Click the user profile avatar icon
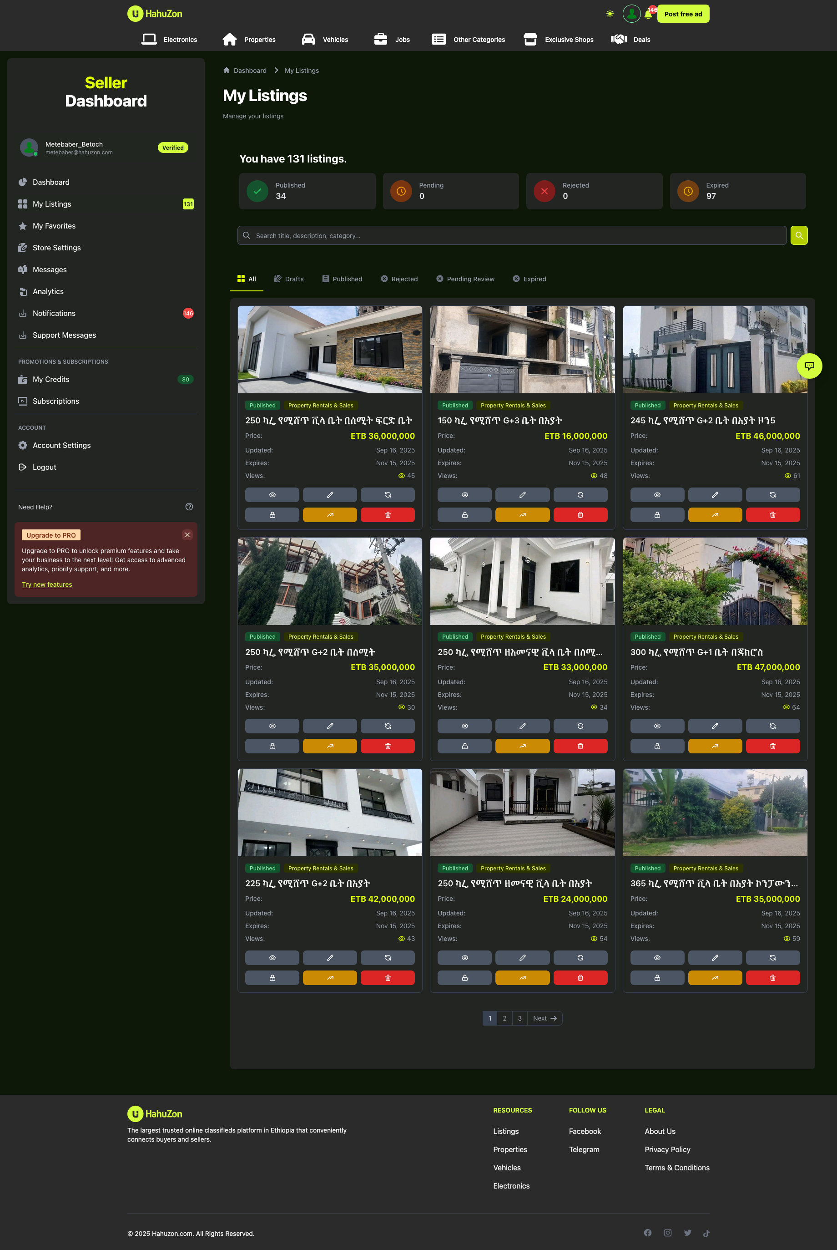This screenshot has width=837, height=1250. pos(631,14)
